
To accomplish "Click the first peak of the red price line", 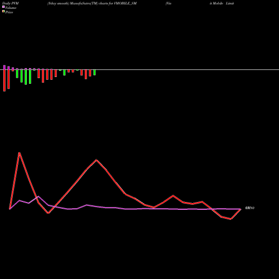I will pyautogui.click(x=20, y=153).
